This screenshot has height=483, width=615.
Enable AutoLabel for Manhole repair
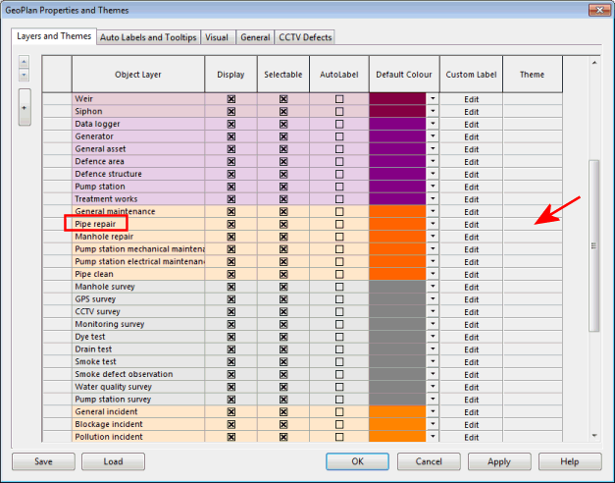pyautogui.click(x=339, y=237)
